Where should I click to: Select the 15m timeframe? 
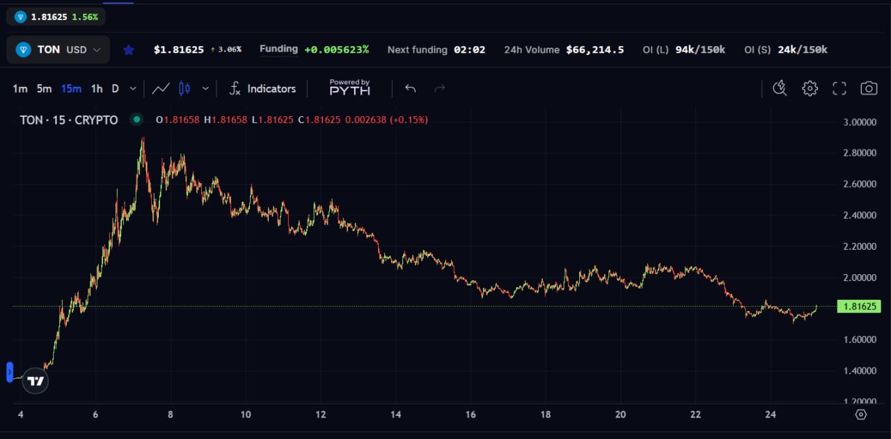click(x=71, y=88)
